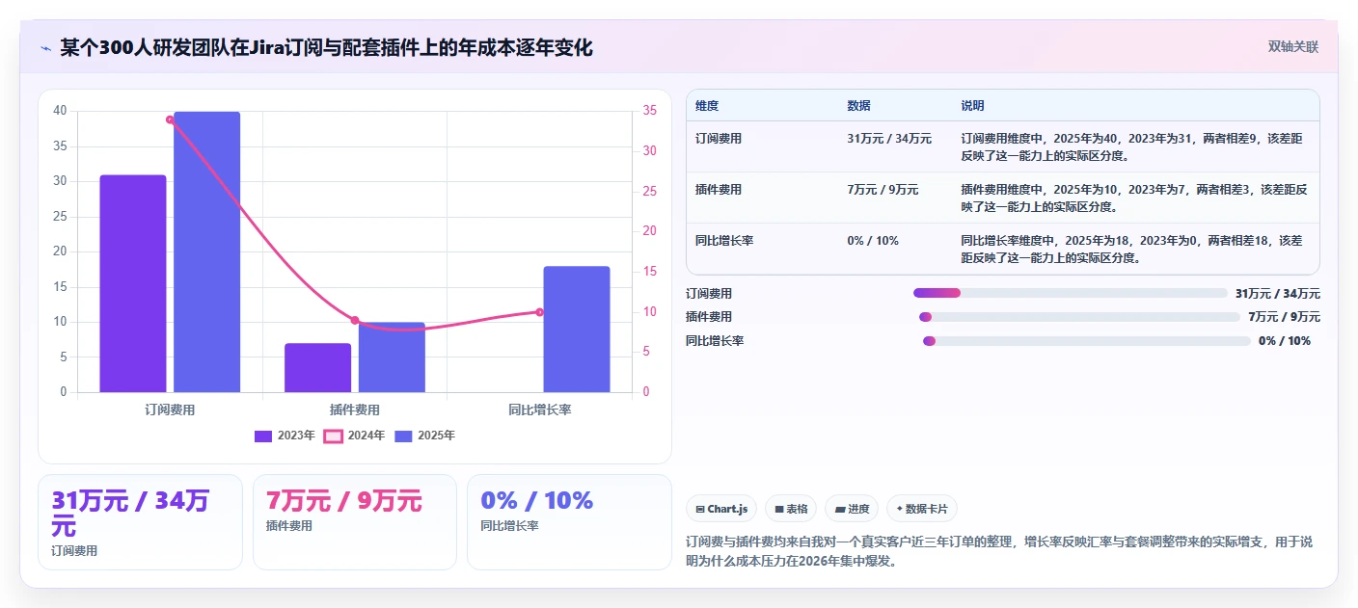Toggle the 2025年 legend swatch

404,436
